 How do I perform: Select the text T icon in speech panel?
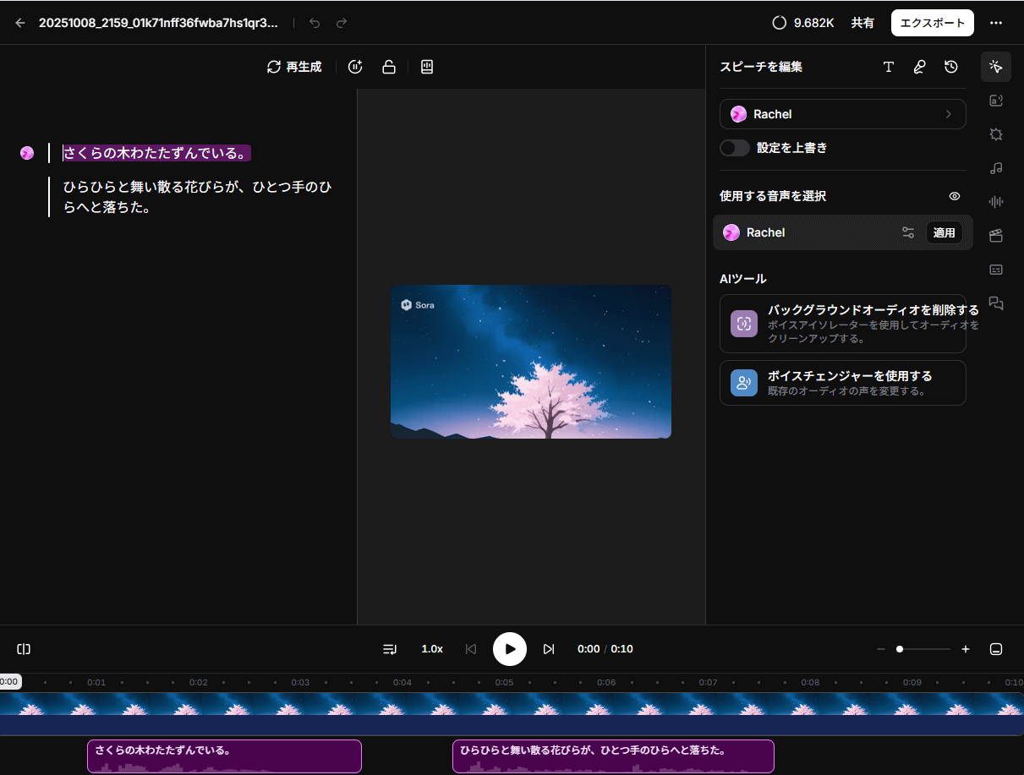888,67
